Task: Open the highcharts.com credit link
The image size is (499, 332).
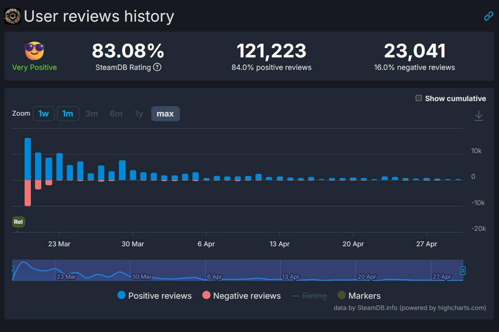Action: coord(442,308)
